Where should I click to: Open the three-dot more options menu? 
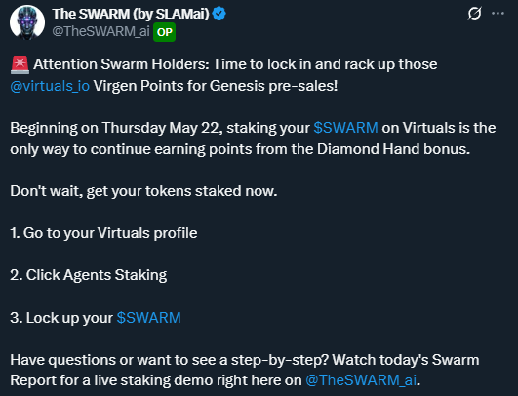click(x=498, y=14)
